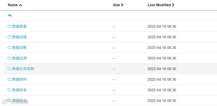Screen dimensions: 217x106
Task: Click the folder icon beside 数据治理
Action: coord(10,37)
